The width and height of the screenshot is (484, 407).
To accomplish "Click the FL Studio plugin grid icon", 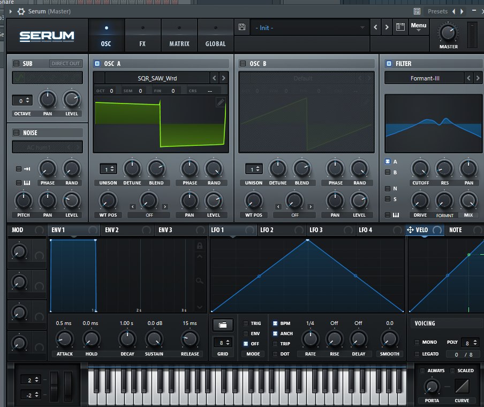I will tap(417, 11).
